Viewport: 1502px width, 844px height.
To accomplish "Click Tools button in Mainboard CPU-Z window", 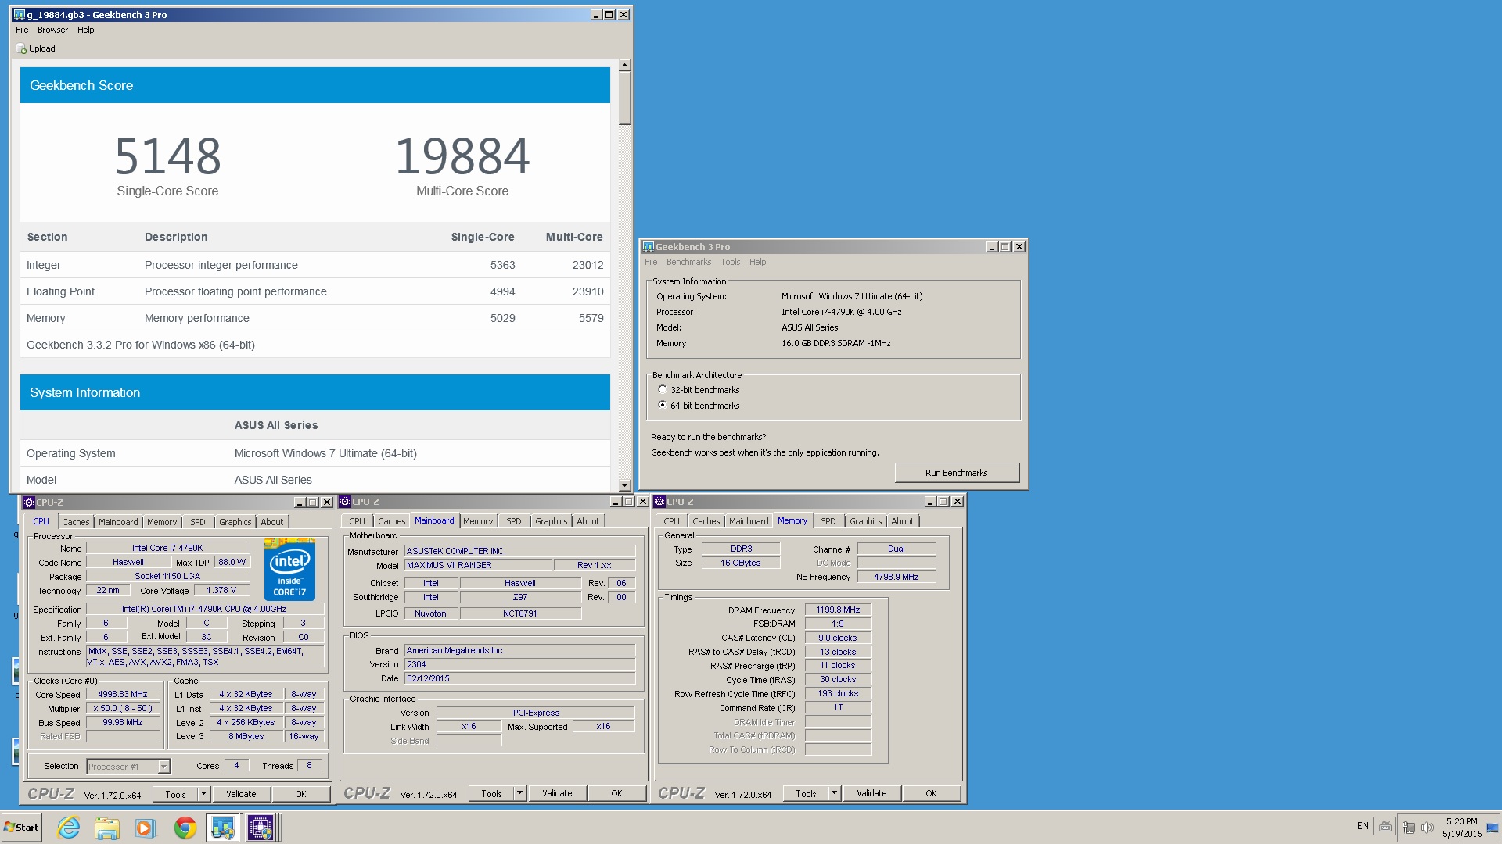I will (x=491, y=793).
